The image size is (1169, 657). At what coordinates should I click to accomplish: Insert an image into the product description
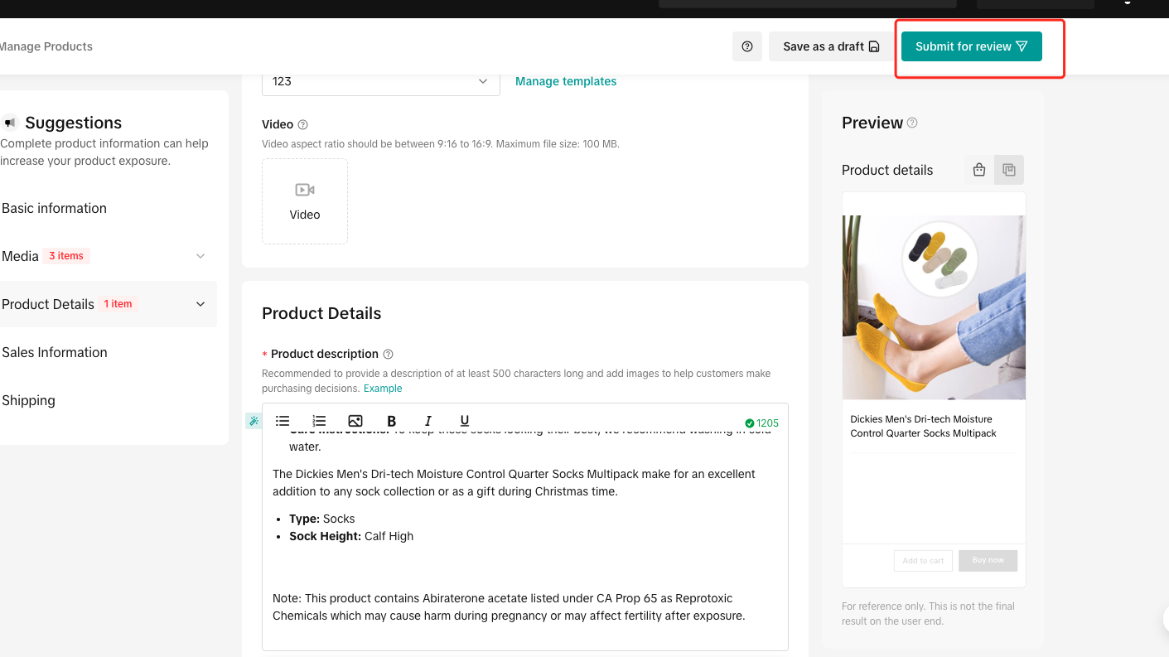(355, 421)
